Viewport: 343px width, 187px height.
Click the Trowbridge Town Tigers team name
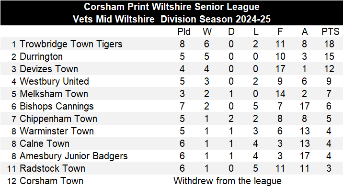pos(71,44)
